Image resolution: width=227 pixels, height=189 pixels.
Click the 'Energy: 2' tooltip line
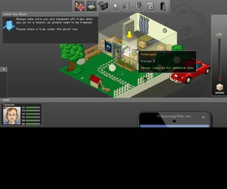click(148, 61)
